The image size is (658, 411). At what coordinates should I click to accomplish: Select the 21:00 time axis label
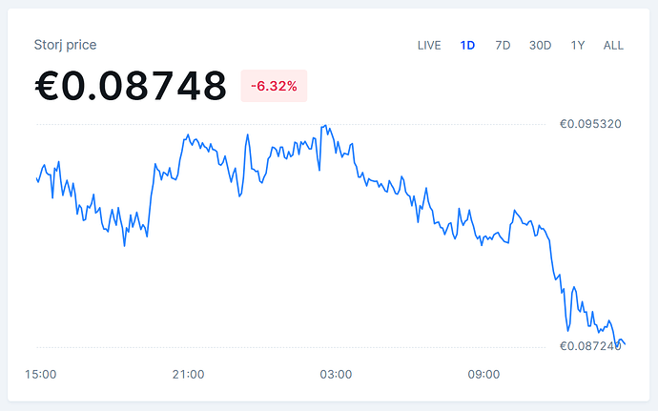[188, 374]
